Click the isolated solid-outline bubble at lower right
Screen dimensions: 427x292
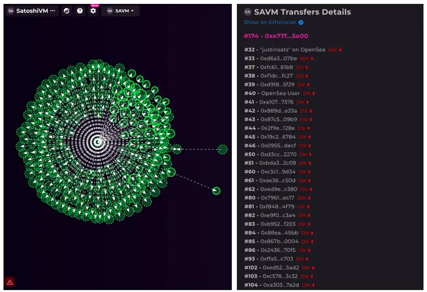point(216,191)
